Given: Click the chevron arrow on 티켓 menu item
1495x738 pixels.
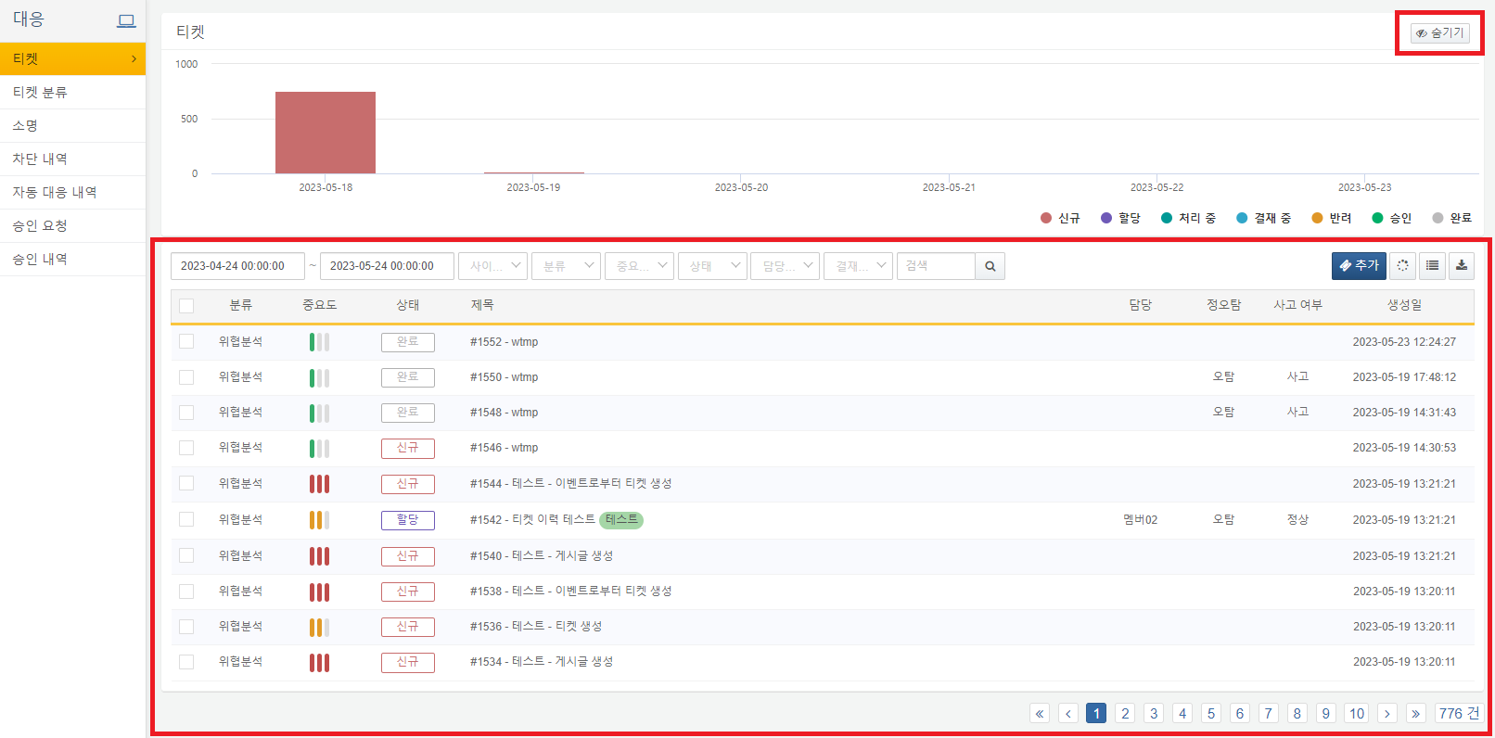Looking at the screenshot, I should (134, 59).
